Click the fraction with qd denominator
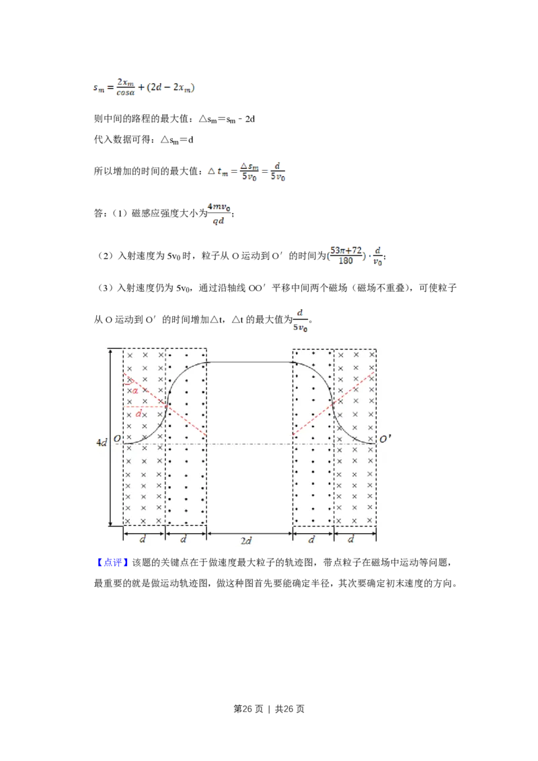 218,213
